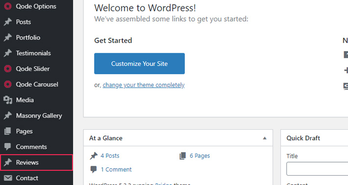Follow the change your theme completely link
Image resolution: width=348 pixels, height=185 pixels.
coord(144,85)
